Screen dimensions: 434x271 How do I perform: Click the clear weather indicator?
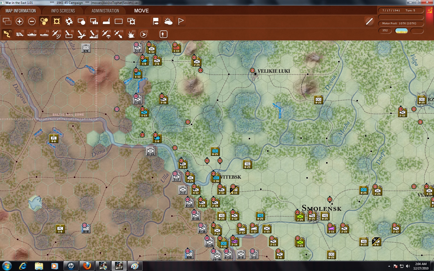pyautogui.click(x=401, y=31)
